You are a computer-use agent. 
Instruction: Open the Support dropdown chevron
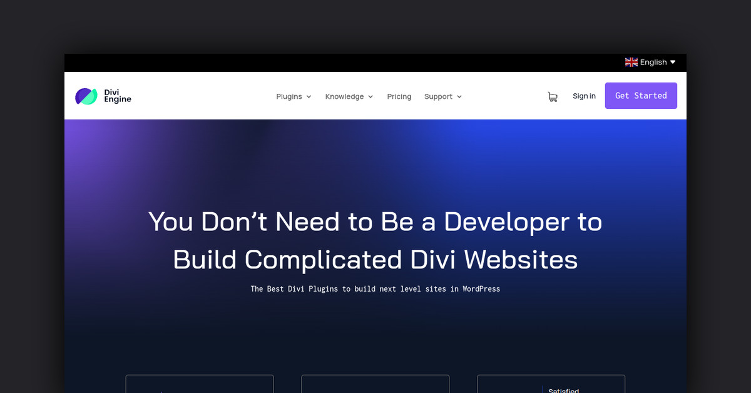click(x=459, y=96)
